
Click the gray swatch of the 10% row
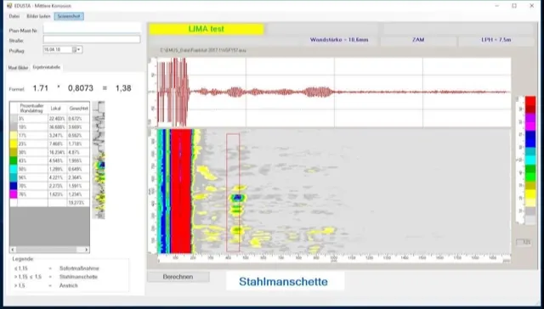click(x=14, y=127)
